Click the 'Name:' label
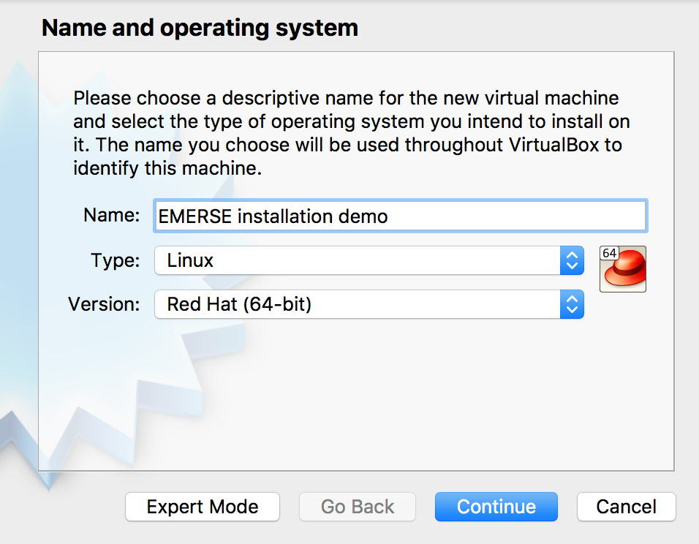 (111, 215)
